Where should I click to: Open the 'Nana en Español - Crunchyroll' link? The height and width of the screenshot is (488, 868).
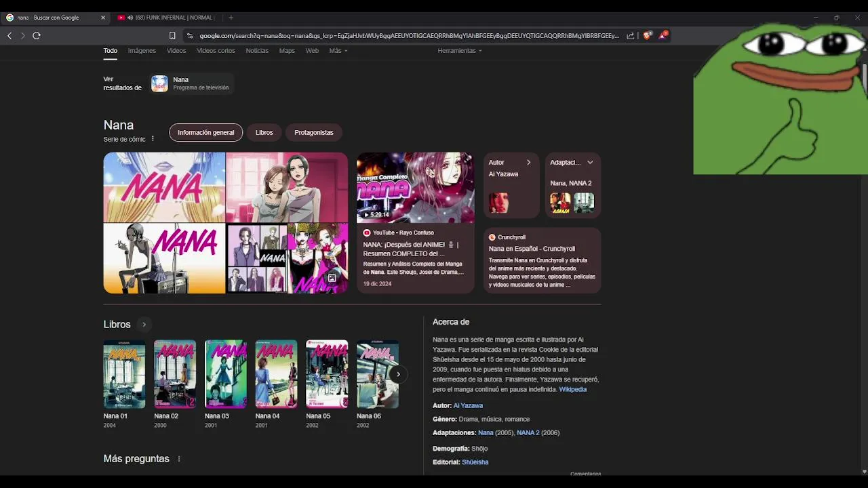tap(532, 249)
